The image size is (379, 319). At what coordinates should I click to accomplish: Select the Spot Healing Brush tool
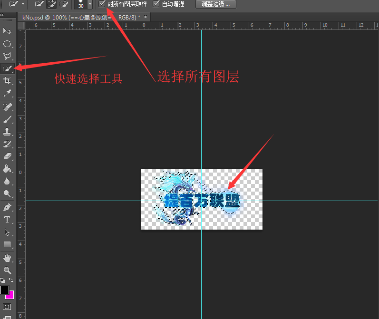7,107
